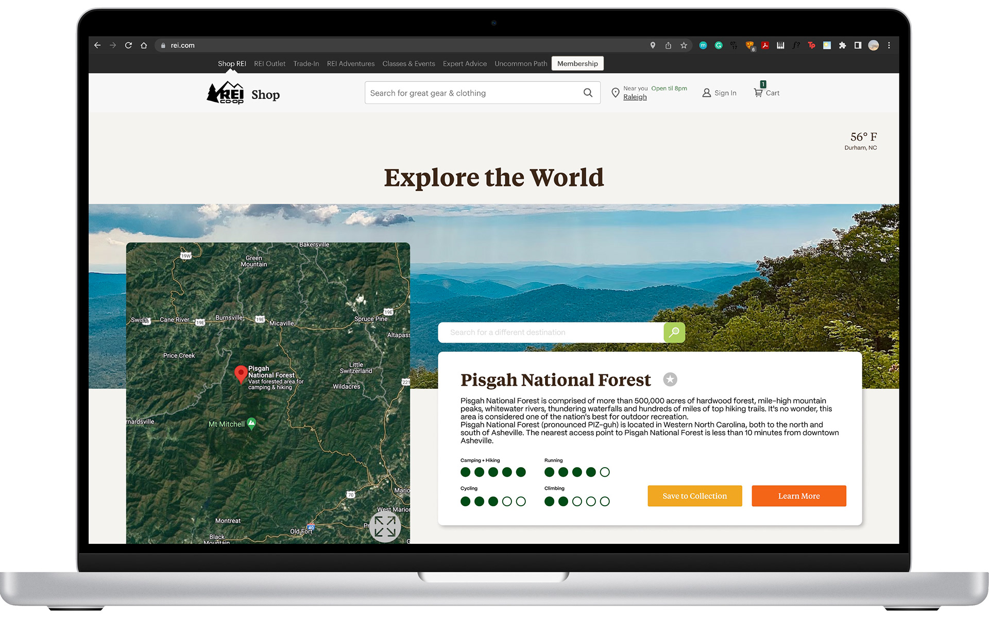Submit gear search with magnifier icon
This screenshot has width=989, height=618.
588,93
